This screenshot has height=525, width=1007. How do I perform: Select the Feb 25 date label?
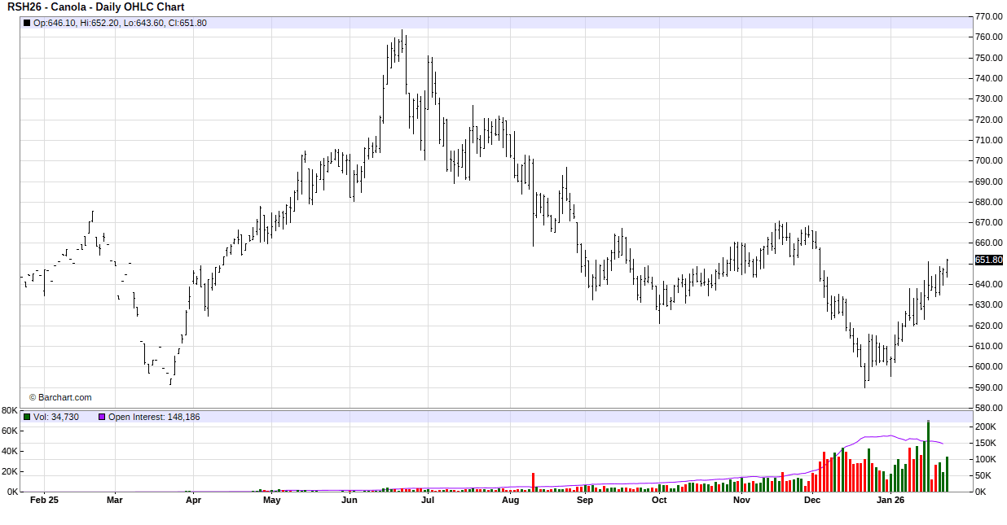pos(44,501)
